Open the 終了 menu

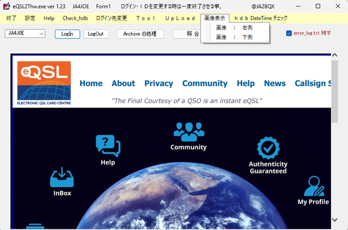point(11,18)
